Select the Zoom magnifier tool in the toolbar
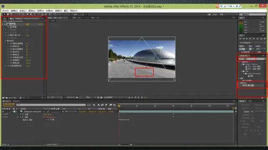This screenshot has width=268, height=150. [11, 15]
